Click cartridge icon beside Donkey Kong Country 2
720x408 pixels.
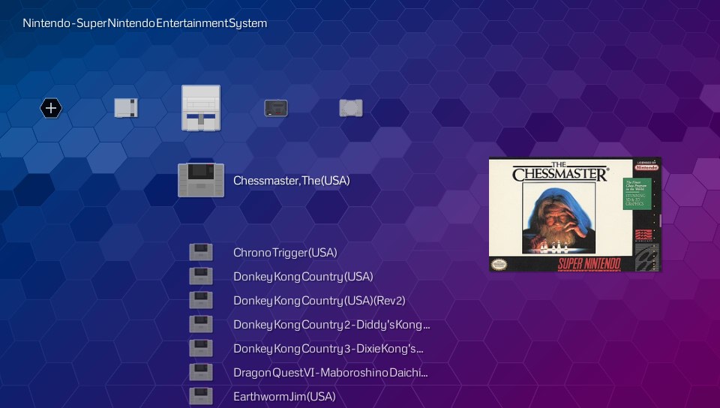[x=201, y=324]
